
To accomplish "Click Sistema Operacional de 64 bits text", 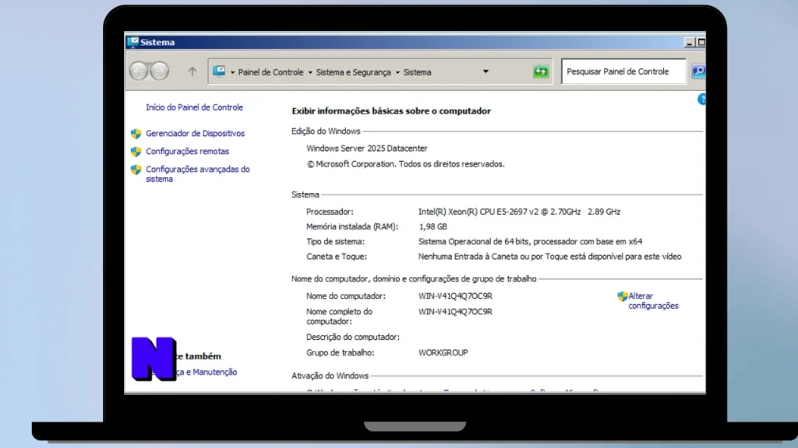I will pyautogui.click(x=530, y=241).
